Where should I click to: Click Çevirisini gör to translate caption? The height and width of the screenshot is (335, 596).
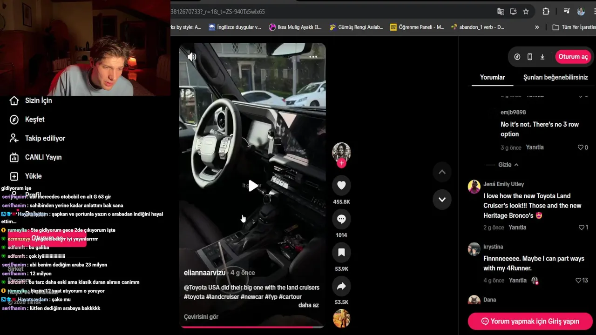201,317
